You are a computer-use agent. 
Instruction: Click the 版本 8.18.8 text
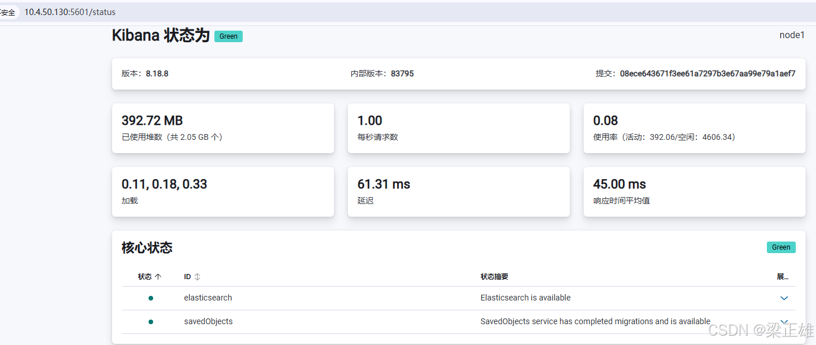pyautogui.click(x=145, y=74)
